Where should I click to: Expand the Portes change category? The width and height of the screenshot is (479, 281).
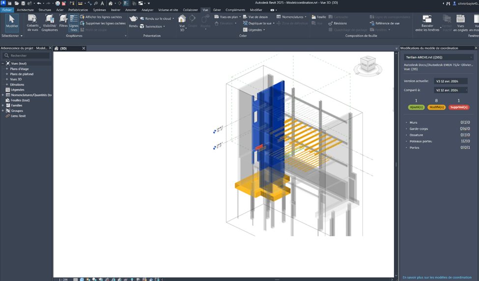[407, 148]
